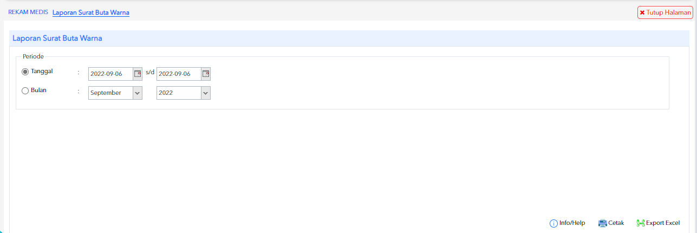Click the Tanggal option label

pos(42,72)
